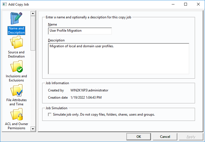205x142 pixels.
Task: Click inside the Description text area
Action: click(118, 59)
